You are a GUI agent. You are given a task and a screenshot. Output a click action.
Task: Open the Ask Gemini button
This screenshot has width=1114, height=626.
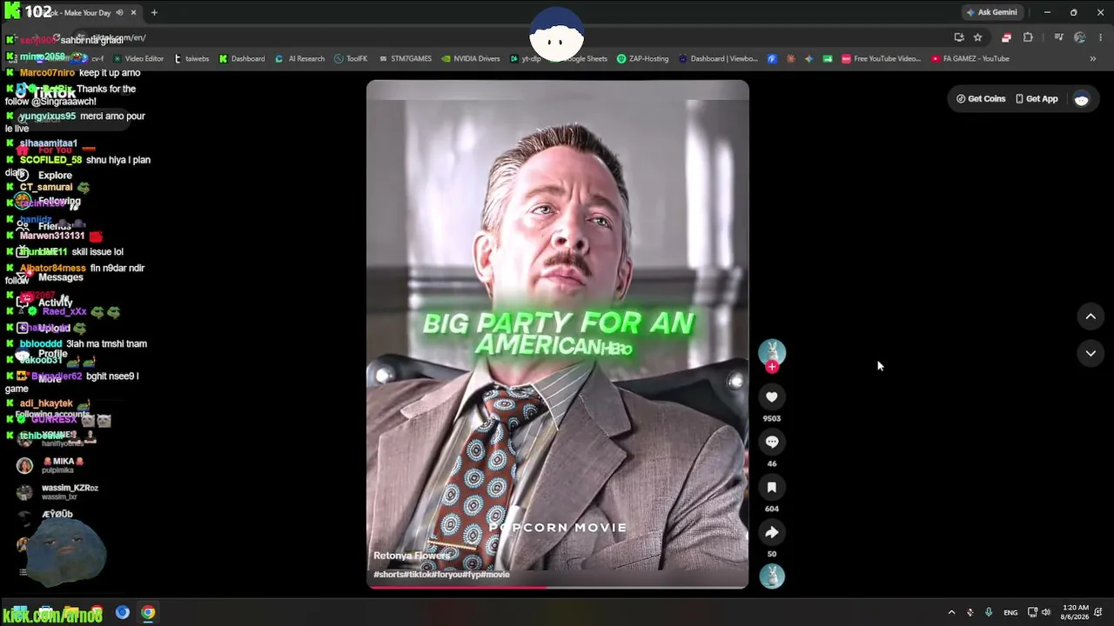(x=991, y=12)
